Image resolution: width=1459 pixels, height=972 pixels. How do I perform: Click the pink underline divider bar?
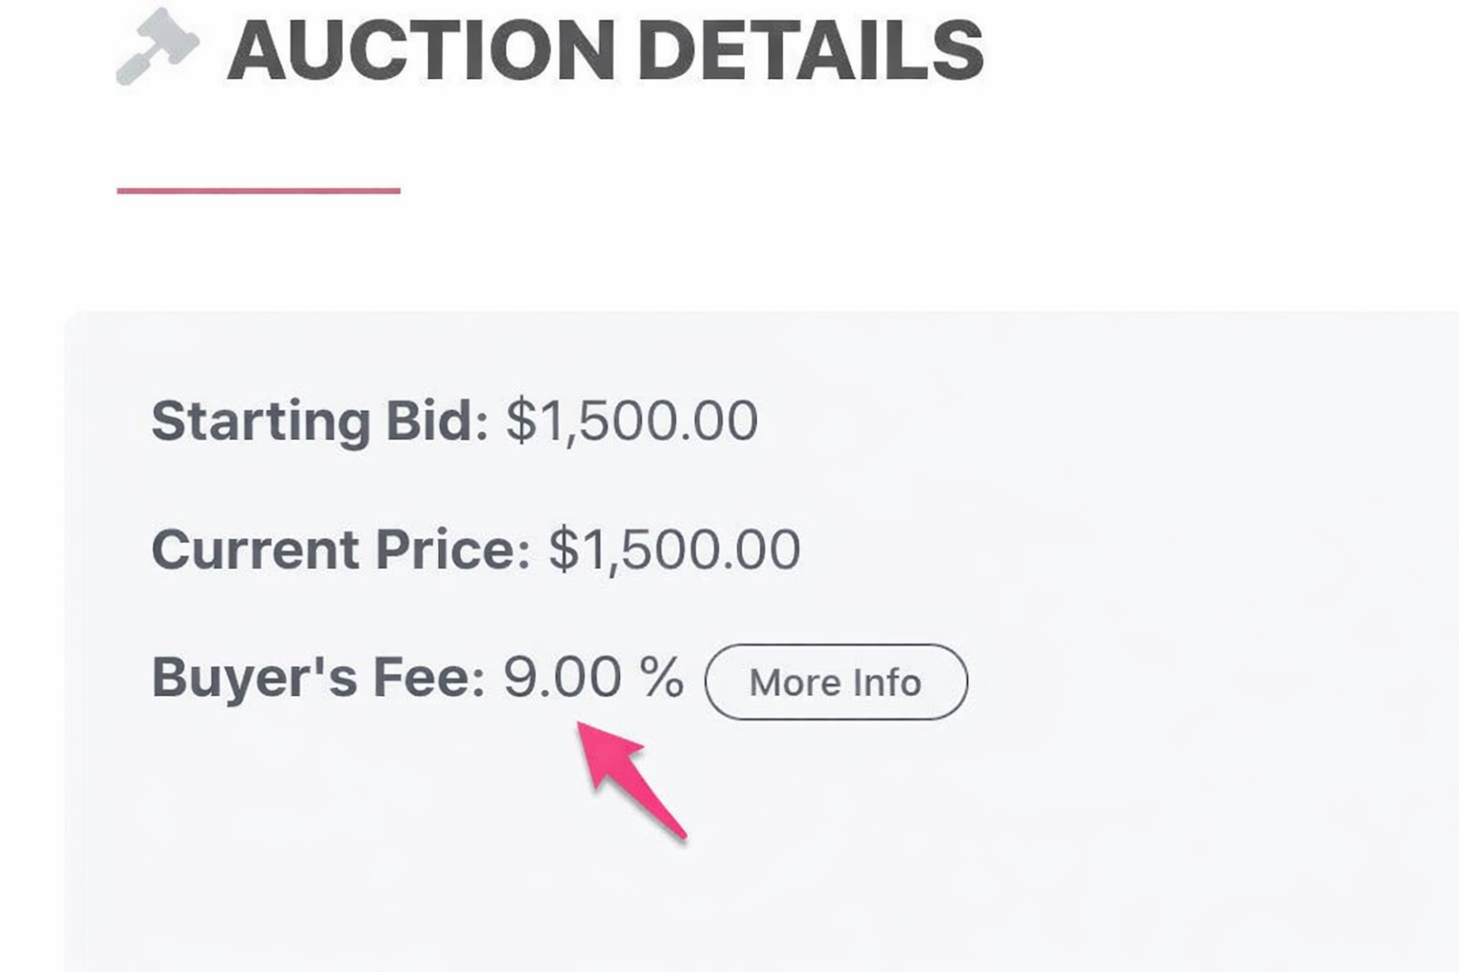pos(257,191)
